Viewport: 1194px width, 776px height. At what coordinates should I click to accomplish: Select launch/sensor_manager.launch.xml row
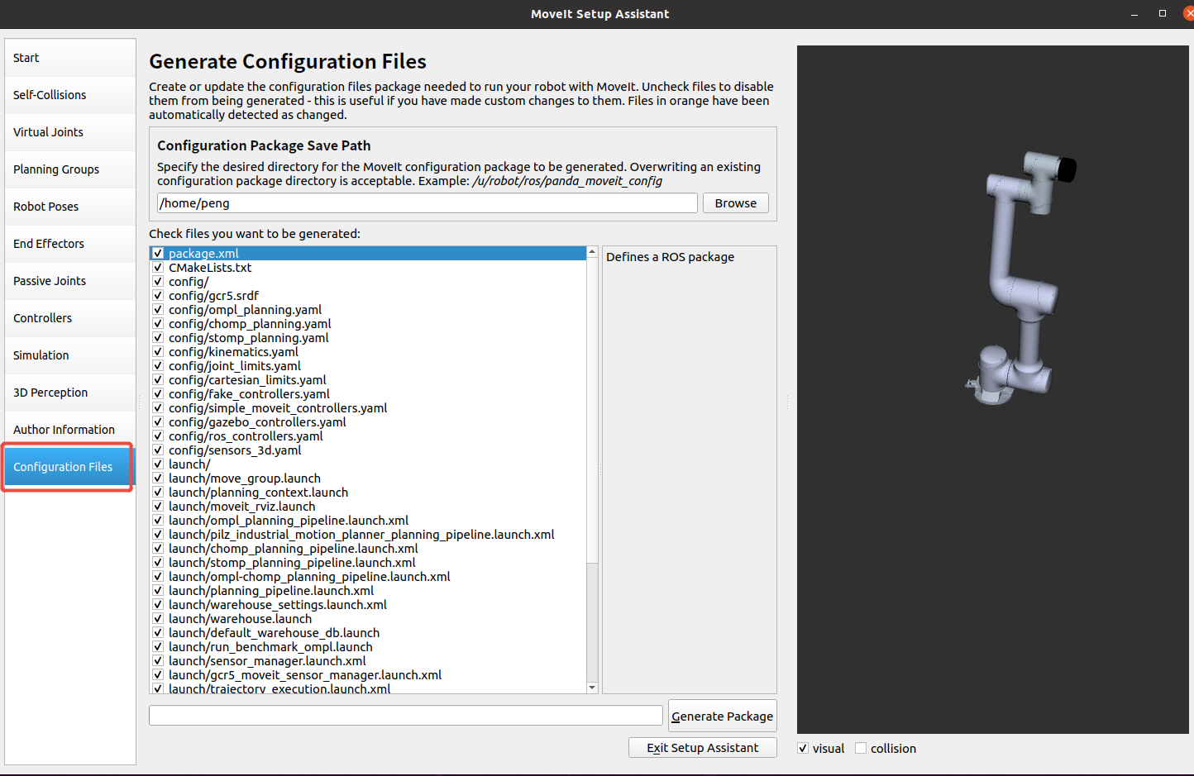click(368, 661)
